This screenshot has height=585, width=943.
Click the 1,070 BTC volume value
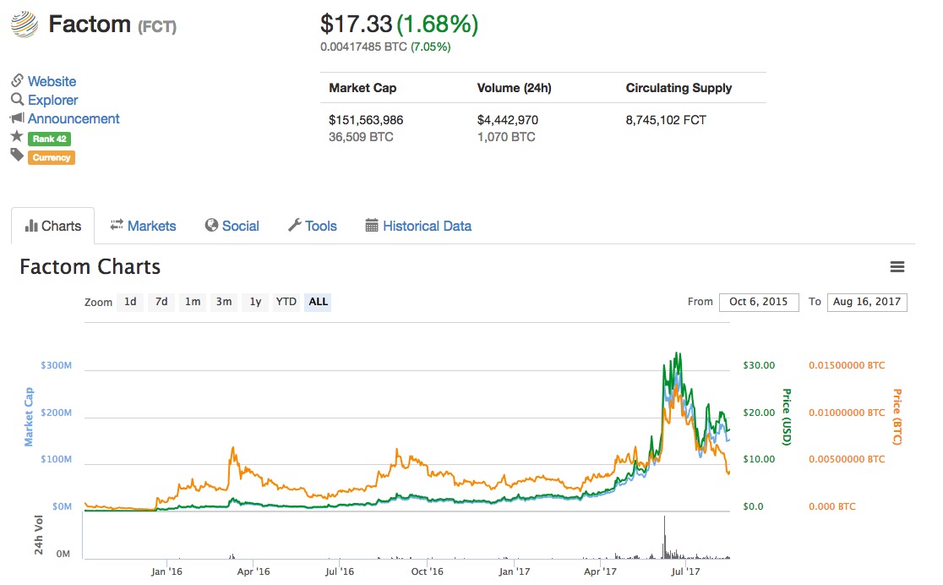506,137
